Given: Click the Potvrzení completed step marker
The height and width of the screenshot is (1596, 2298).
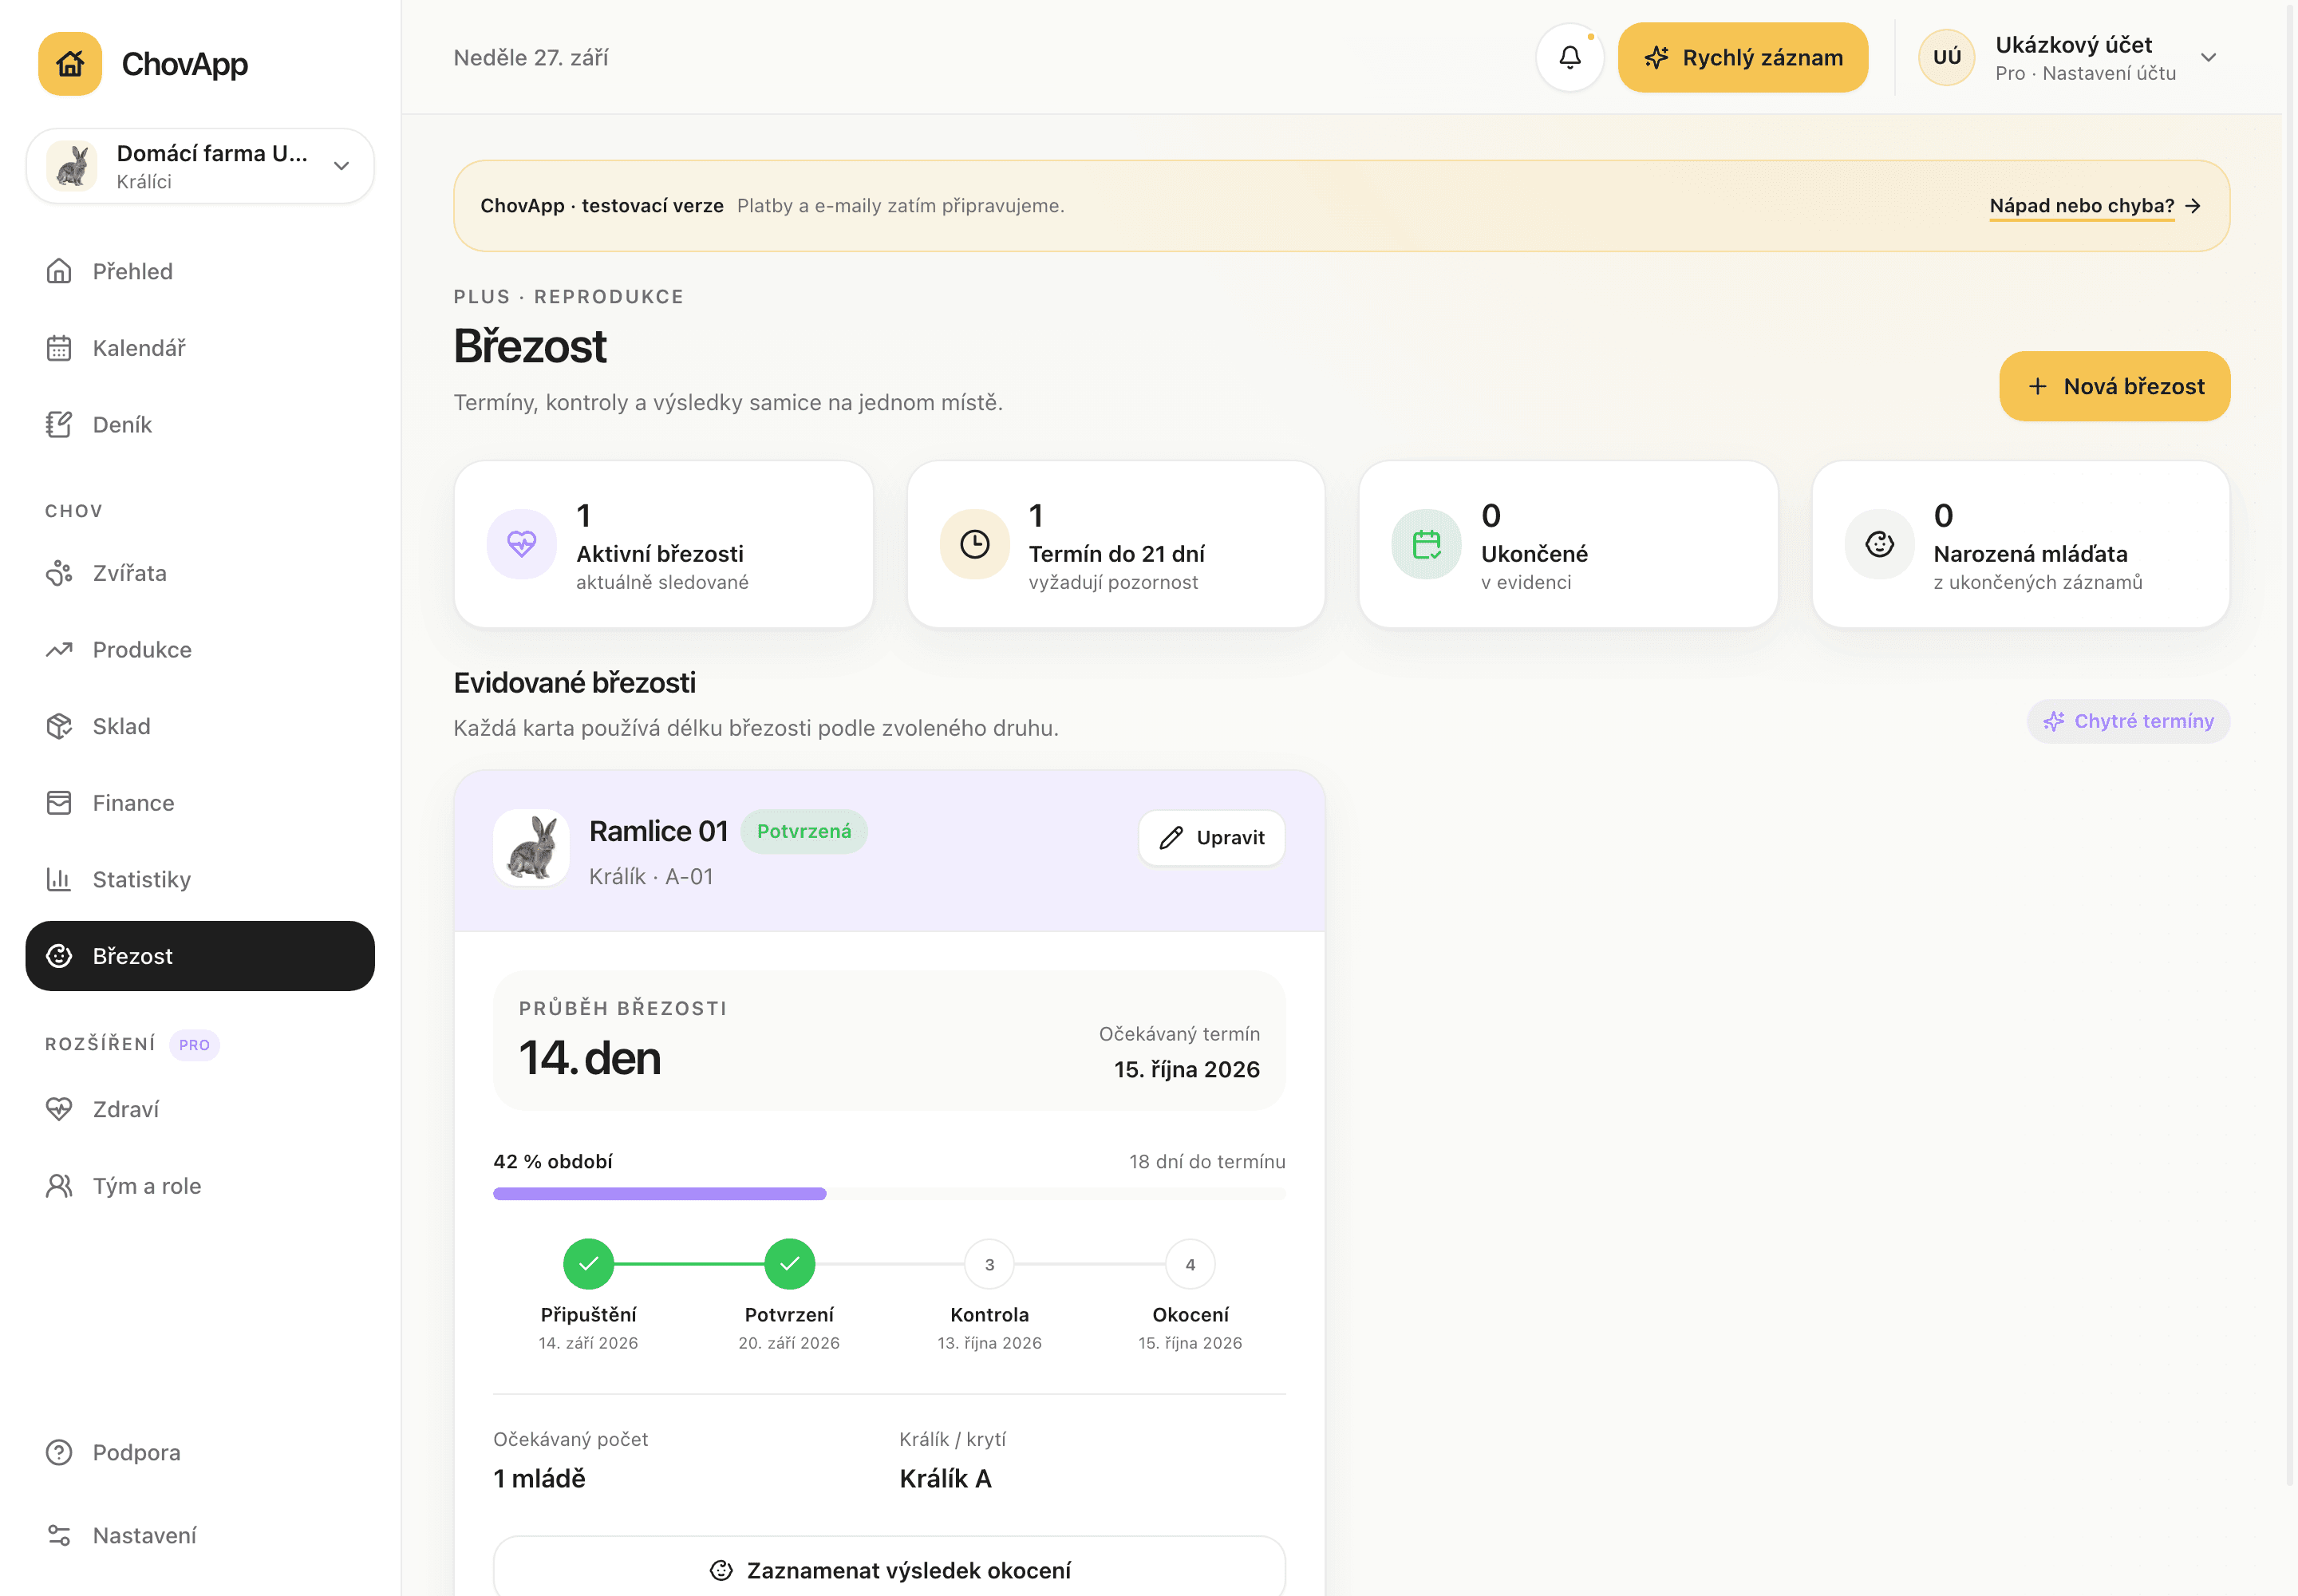Looking at the screenshot, I should coord(789,1264).
